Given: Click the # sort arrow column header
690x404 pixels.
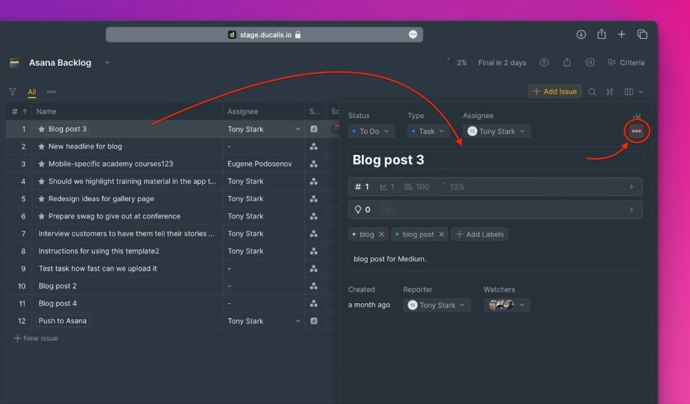Looking at the screenshot, I should click(x=20, y=112).
